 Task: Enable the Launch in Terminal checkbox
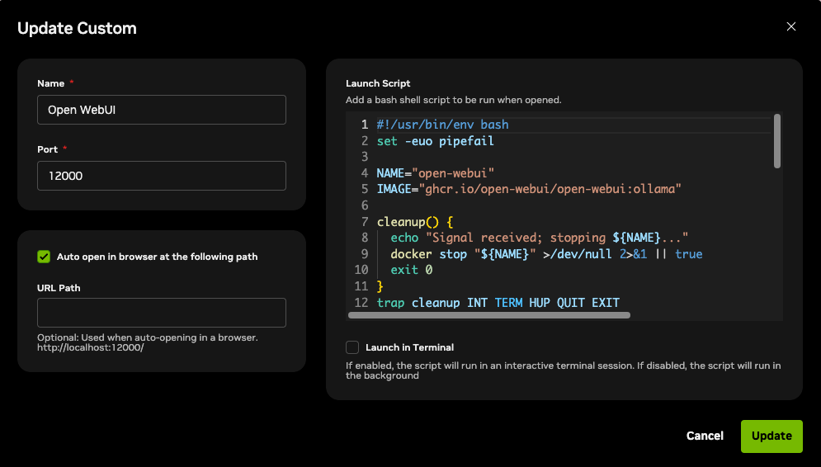tap(352, 347)
